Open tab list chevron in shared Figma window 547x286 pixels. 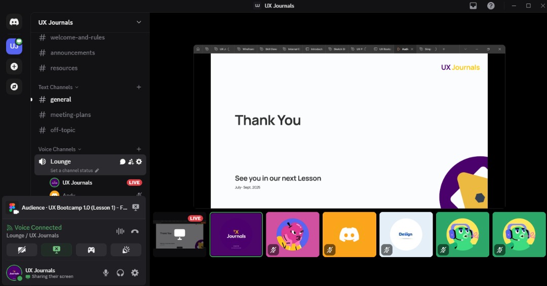tap(465, 49)
